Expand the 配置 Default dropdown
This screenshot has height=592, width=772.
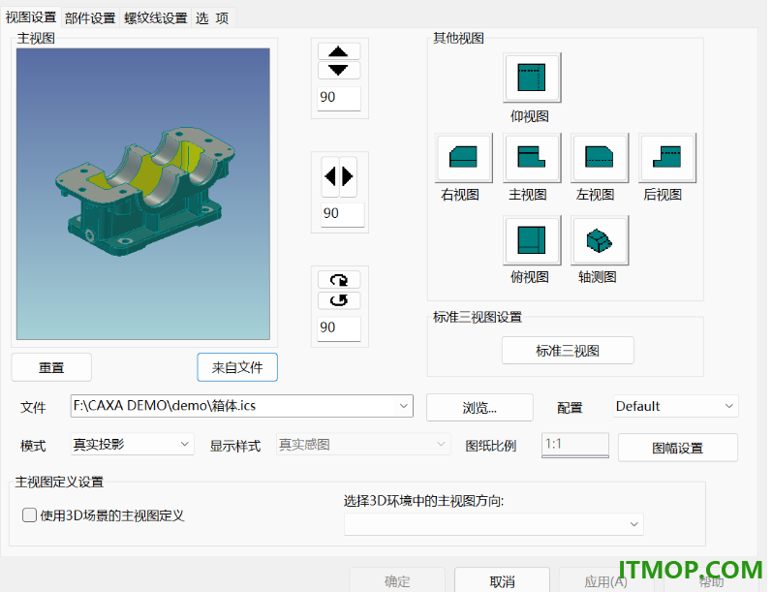tap(728, 406)
